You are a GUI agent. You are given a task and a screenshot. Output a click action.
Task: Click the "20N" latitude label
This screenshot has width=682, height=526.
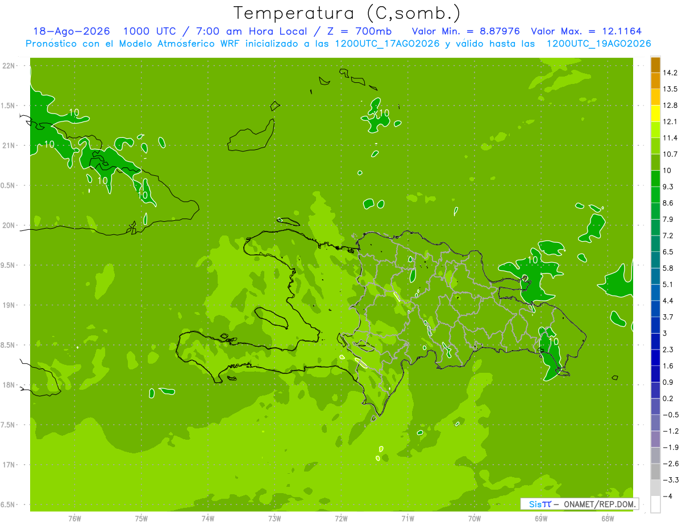click(9, 225)
